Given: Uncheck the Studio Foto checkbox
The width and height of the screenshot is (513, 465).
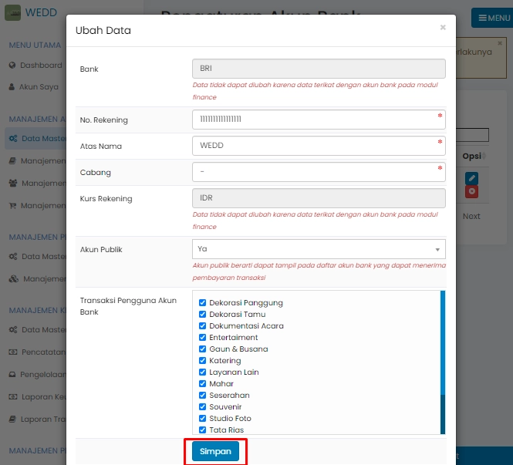Looking at the screenshot, I should (x=203, y=419).
